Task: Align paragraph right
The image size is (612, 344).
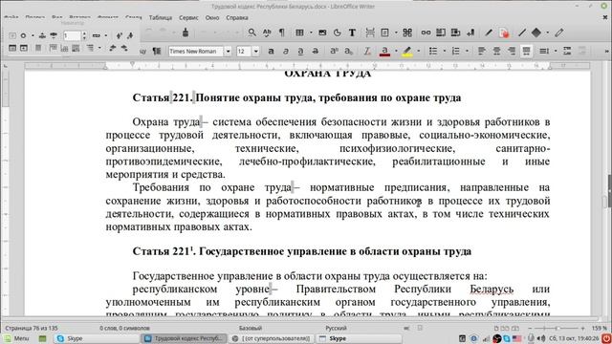Action: click(x=512, y=51)
